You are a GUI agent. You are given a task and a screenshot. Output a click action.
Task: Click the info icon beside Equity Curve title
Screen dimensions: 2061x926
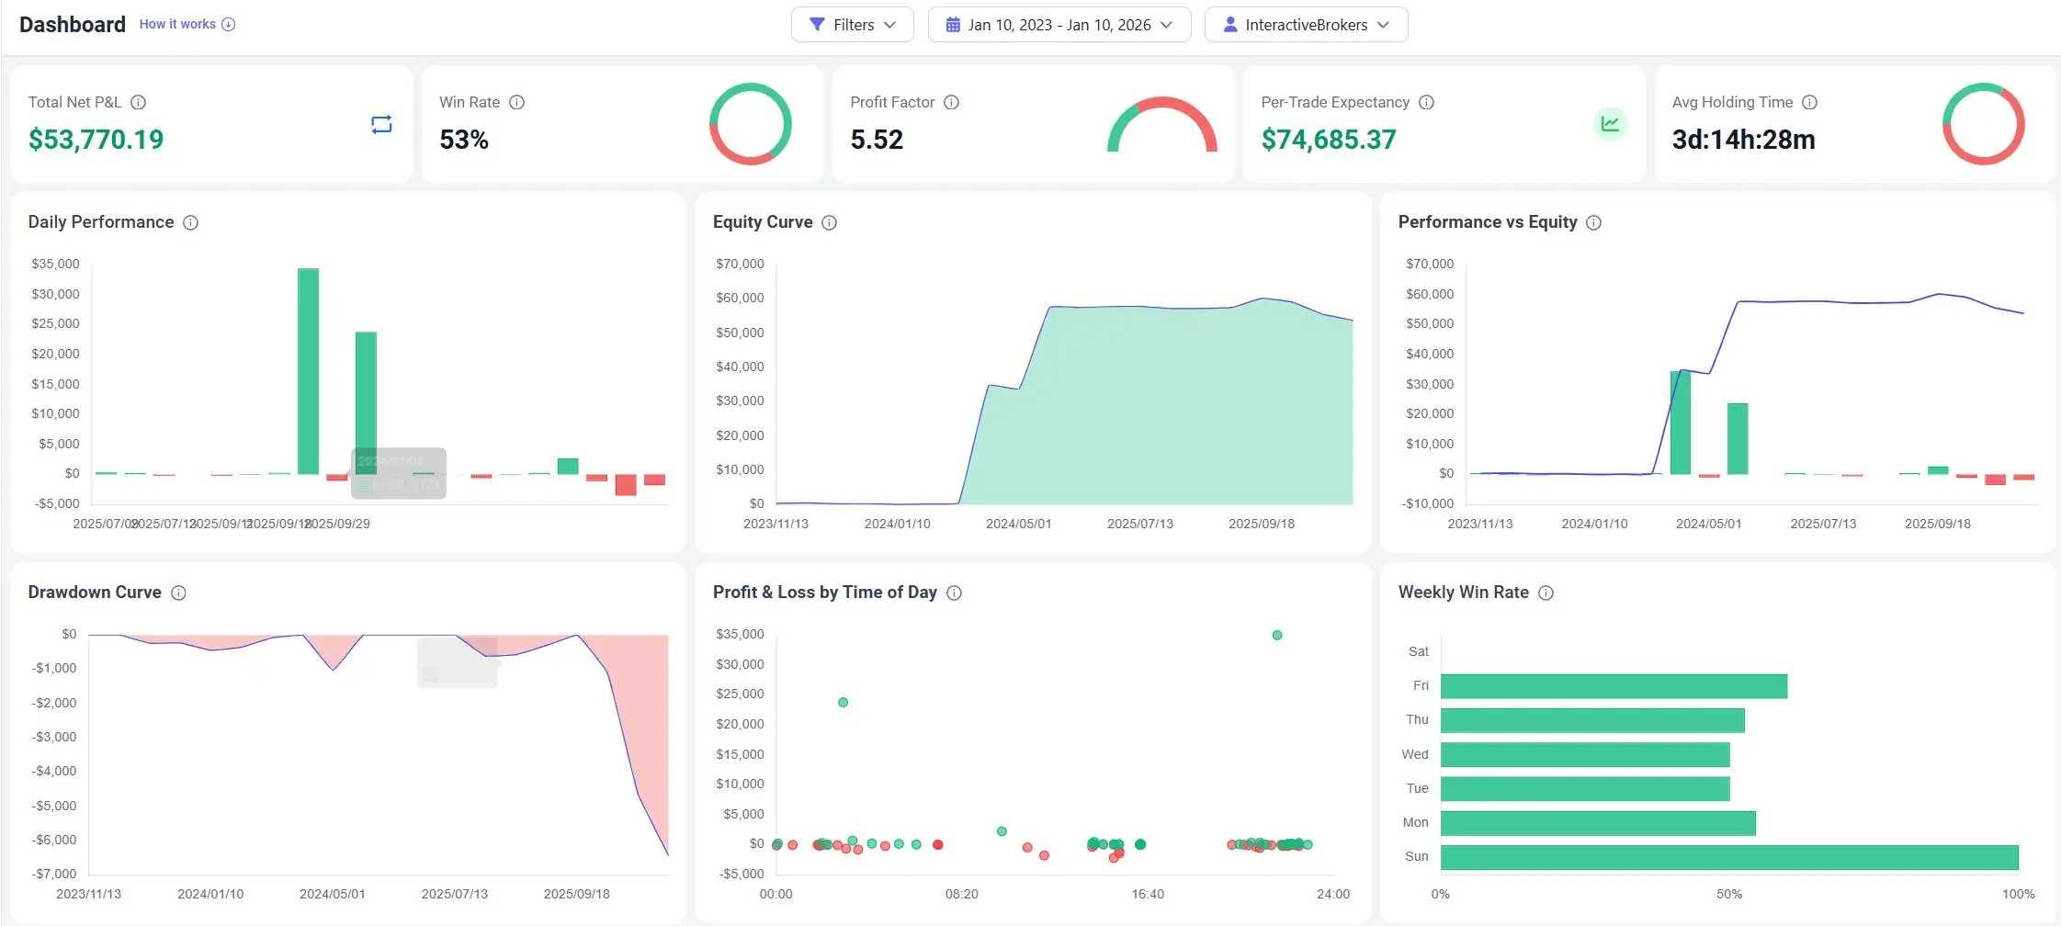point(829,222)
